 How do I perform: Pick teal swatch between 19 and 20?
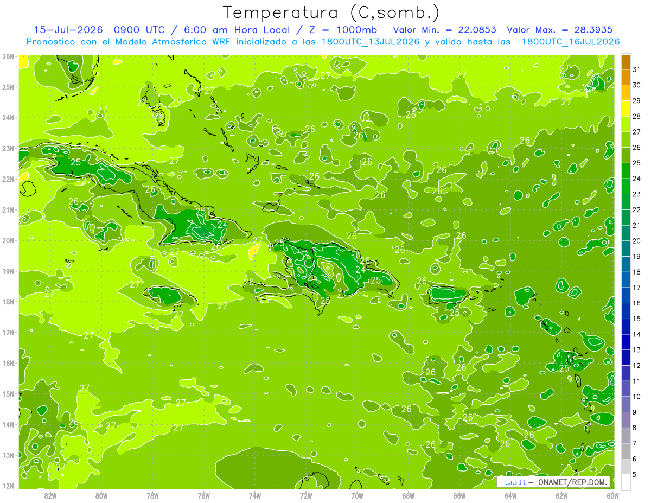click(x=626, y=249)
